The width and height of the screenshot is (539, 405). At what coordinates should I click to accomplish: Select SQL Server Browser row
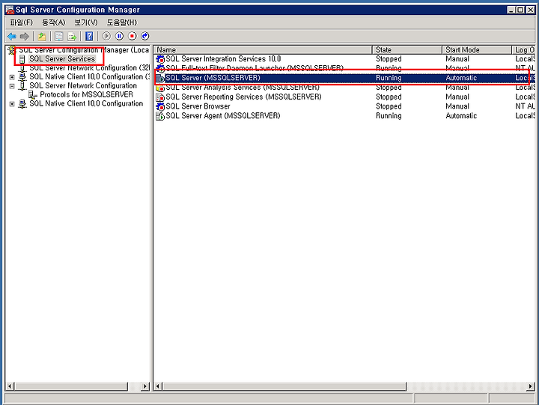tap(344, 106)
